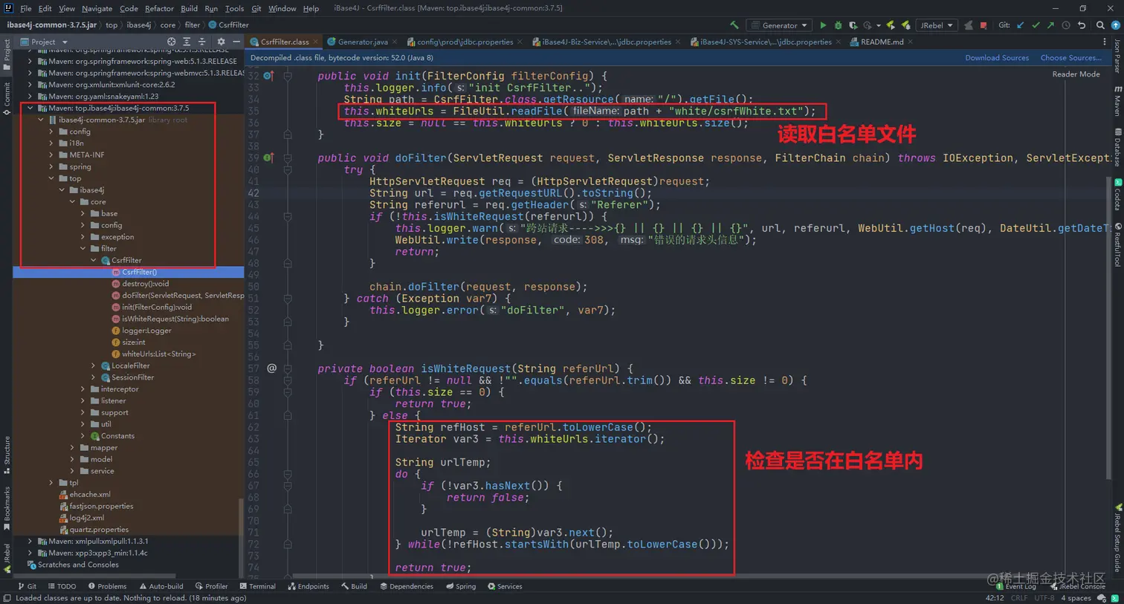This screenshot has height=604, width=1124.
Task: Open the profiler run options dropdown arrow
Action: (x=879, y=26)
